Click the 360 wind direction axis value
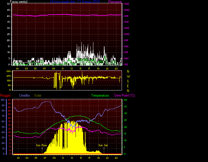Viewport: 208px width, 162px height. (x=8, y=71)
